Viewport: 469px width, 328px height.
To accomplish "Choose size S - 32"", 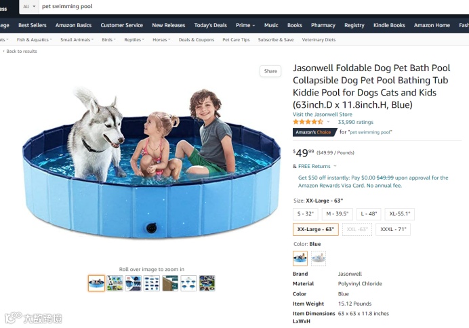I will click(x=306, y=213).
